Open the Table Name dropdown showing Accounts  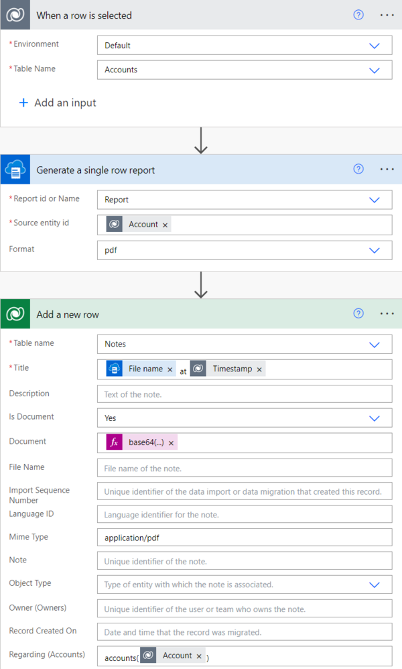coord(375,70)
